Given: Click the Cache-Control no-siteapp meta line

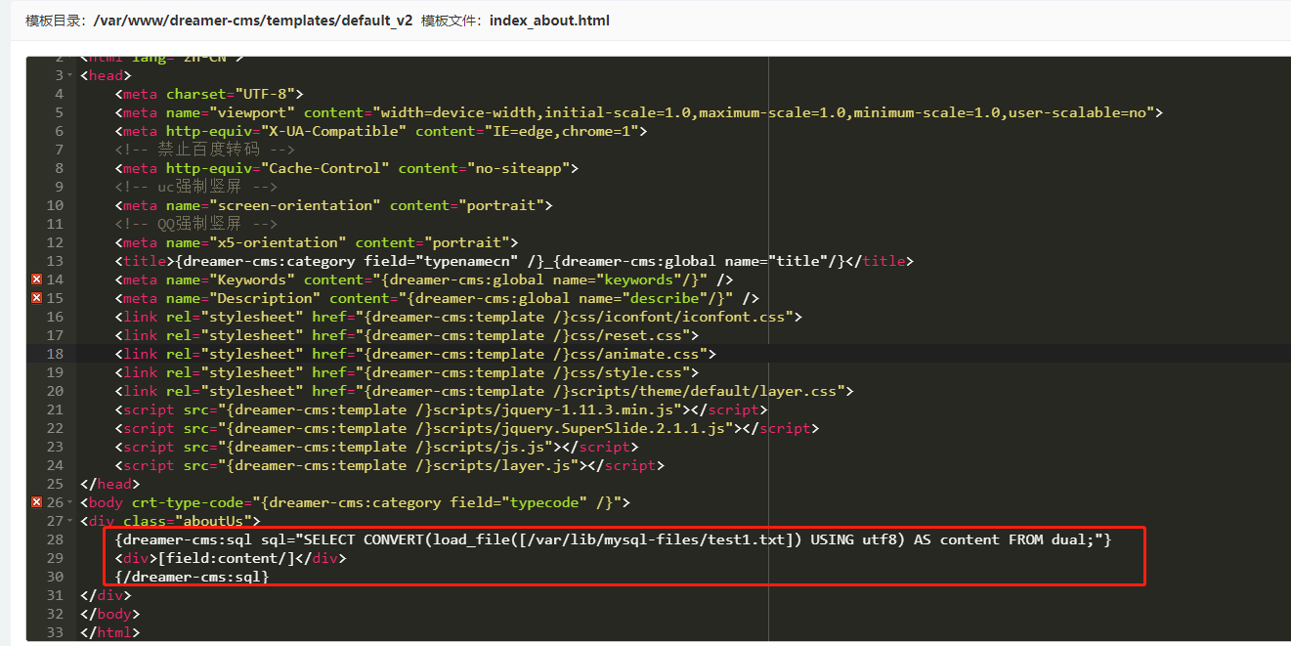Looking at the screenshot, I should pyautogui.click(x=346, y=168).
